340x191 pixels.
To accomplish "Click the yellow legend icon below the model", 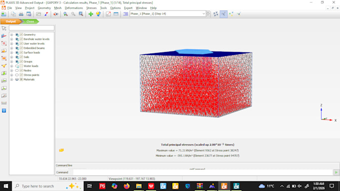I will tap(61, 150).
